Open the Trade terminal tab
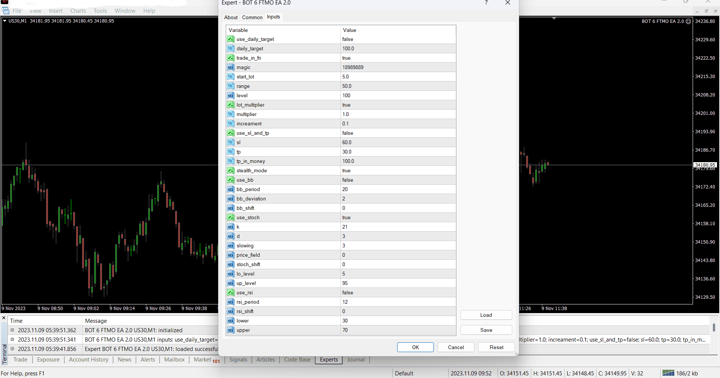The width and height of the screenshot is (720, 378). (20, 360)
